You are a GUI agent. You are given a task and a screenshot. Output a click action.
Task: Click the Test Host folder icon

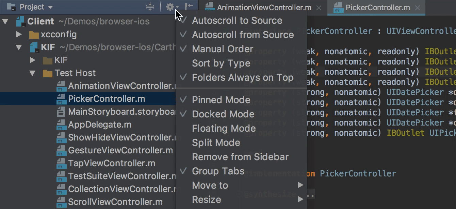[x=47, y=73]
